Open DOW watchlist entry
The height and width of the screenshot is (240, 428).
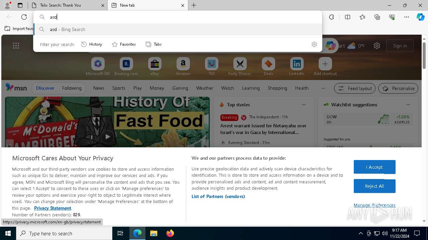pos(368,119)
